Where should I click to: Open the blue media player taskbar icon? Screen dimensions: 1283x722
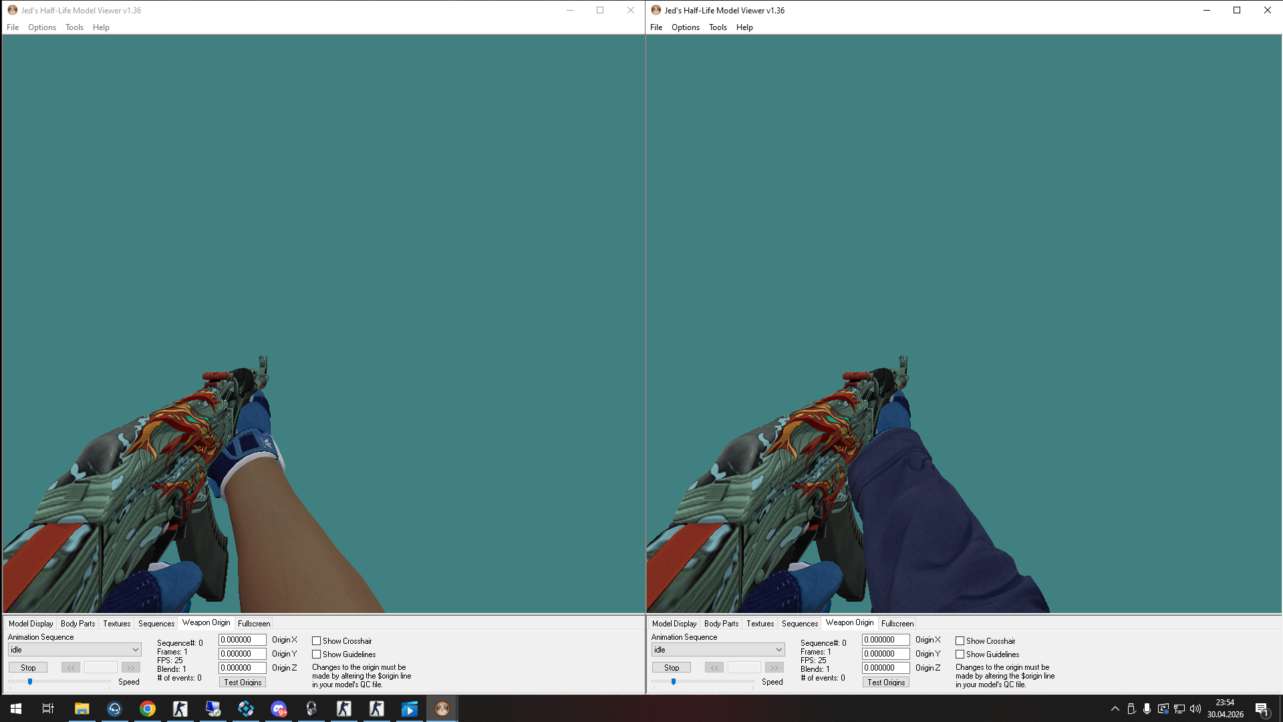click(x=410, y=709)
